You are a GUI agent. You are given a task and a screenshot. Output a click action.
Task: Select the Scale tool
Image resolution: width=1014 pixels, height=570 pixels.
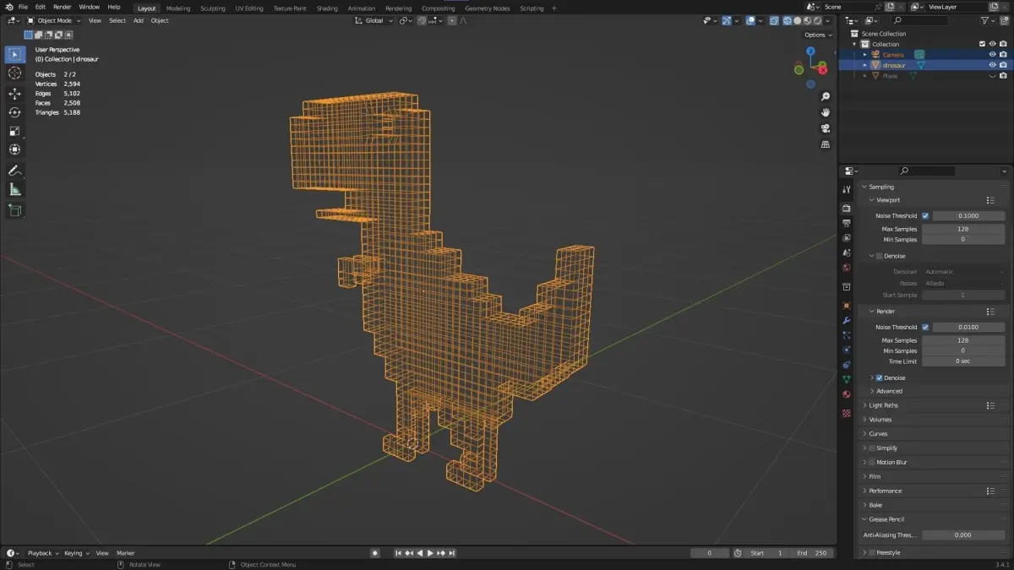coord(14,131)
